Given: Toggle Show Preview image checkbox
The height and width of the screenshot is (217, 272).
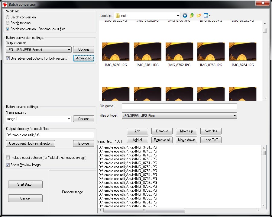Looking at the screenshot, I should 8,165.
